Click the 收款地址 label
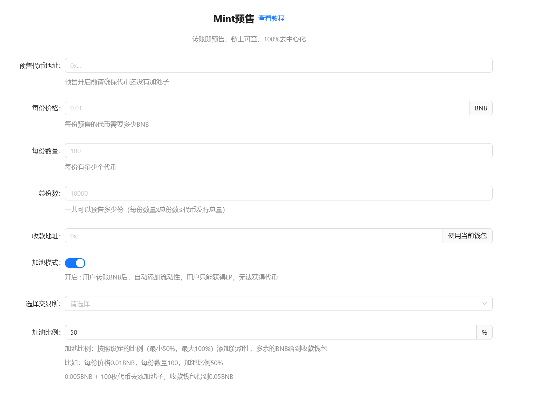Screen dimensions: 533x394 (46, 236)
